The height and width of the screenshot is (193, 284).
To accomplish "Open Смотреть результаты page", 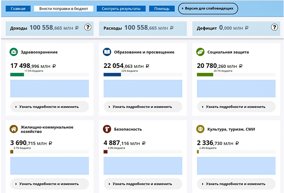I will click(121, 8).
